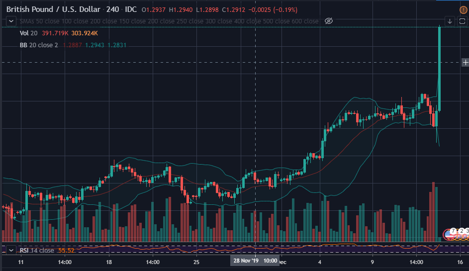
Task: Maximize chart pane with square icon
Action: click(462, 21)
